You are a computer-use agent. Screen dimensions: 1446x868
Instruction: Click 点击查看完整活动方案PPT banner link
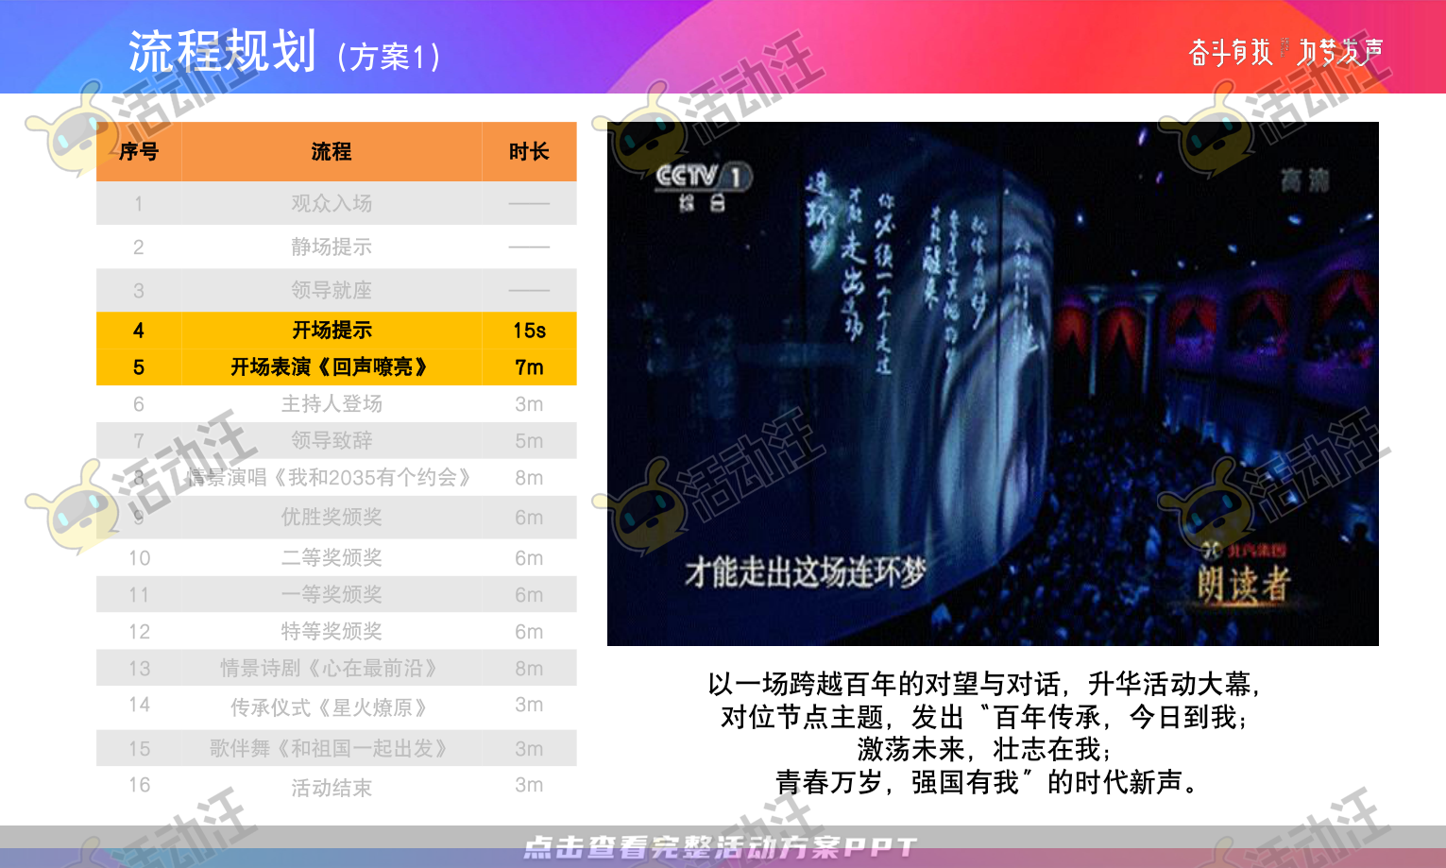pos(721,847)
